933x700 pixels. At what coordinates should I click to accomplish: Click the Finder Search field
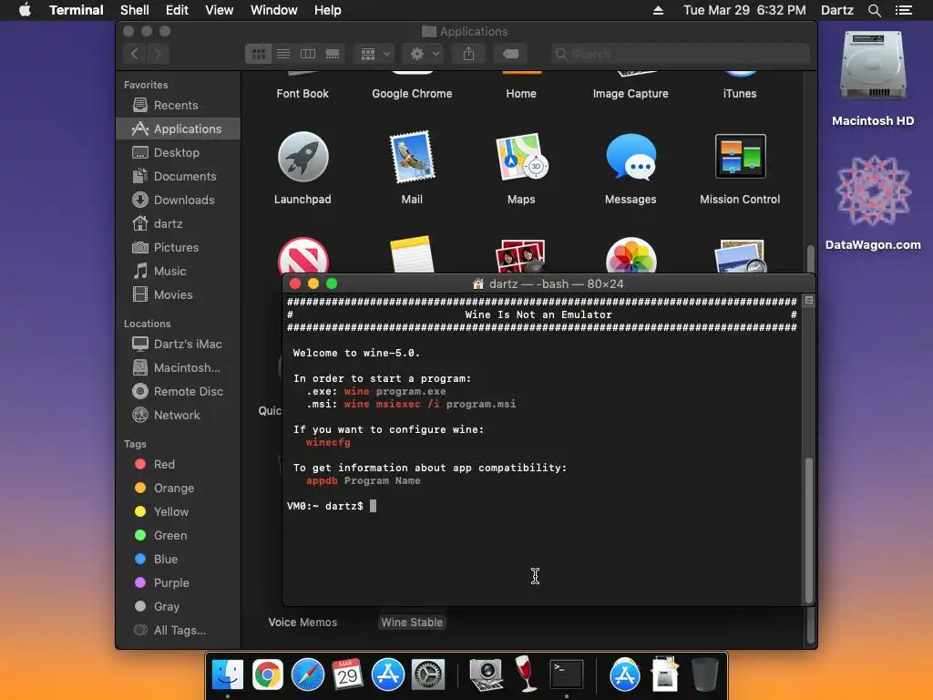[x=680, y=54]
